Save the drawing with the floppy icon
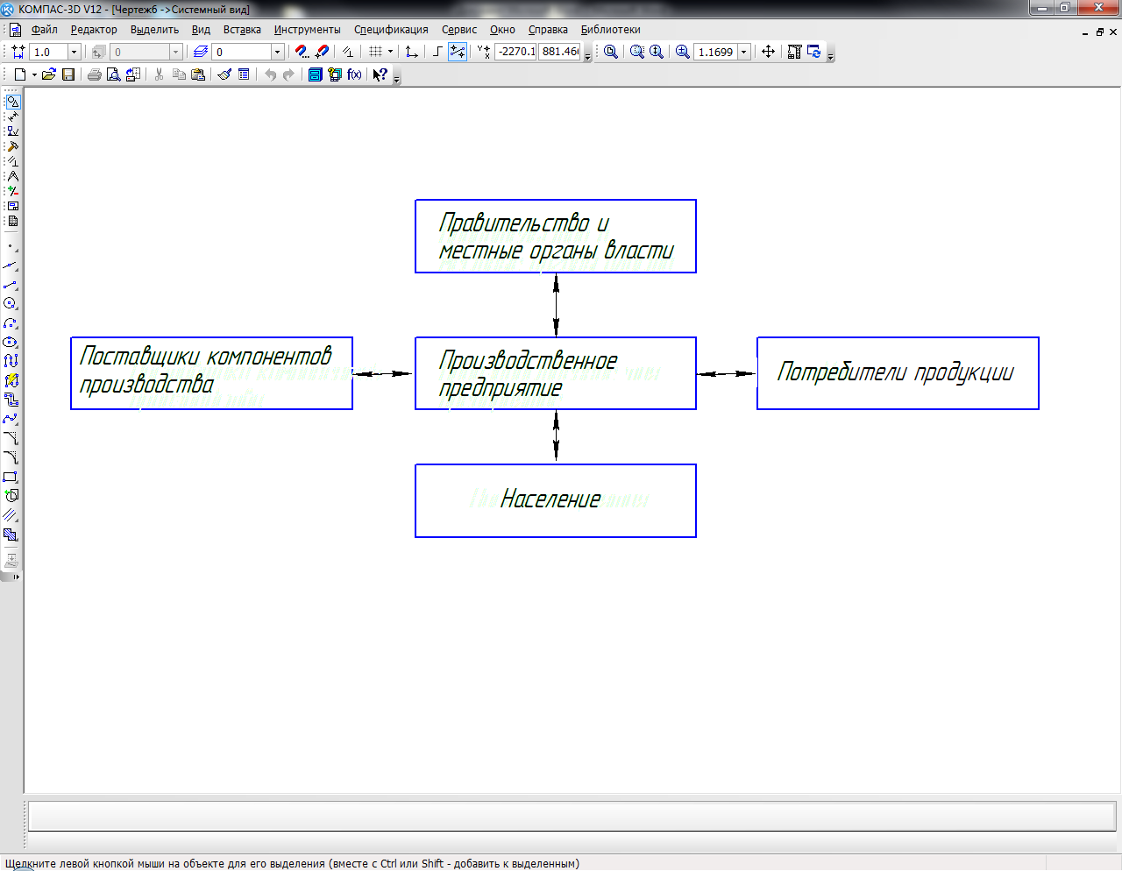 point(68,74)
